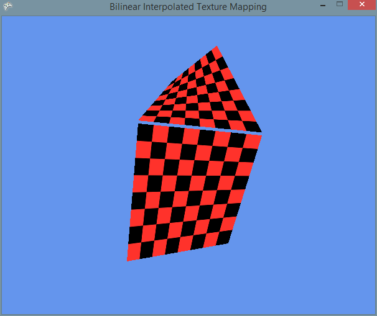Image resolution: width=377 pixels, height=316 pixels.
Task: Click the top apex of the upper quad
Action: [x=216, y=47]
